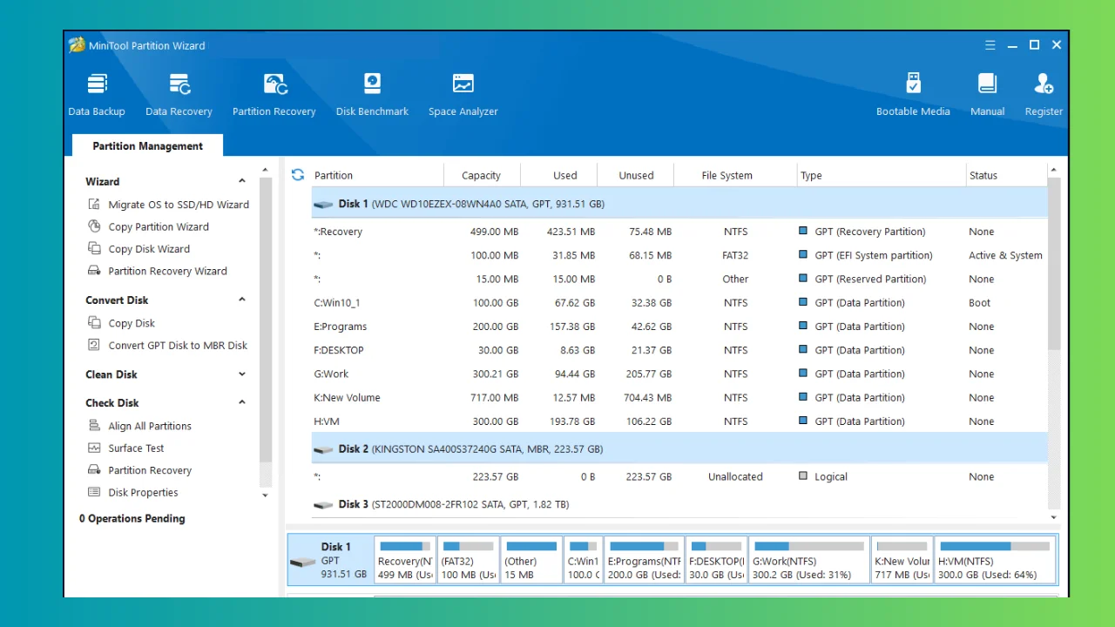Click Disk Properties icon
The image size is (1115, 627).
(95, 492)
